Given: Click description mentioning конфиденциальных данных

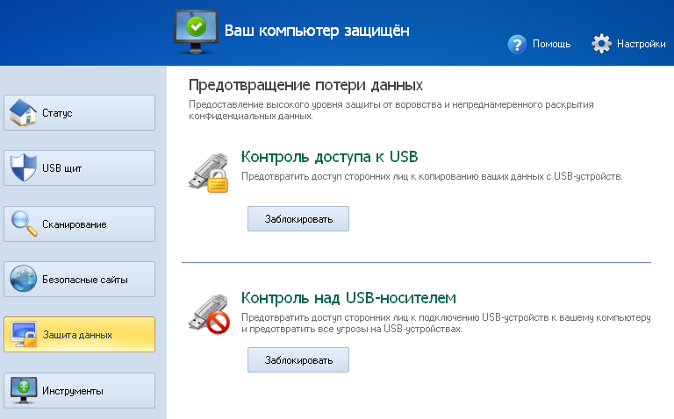Looking at the screenshot, I should click(x=391, y=110).
